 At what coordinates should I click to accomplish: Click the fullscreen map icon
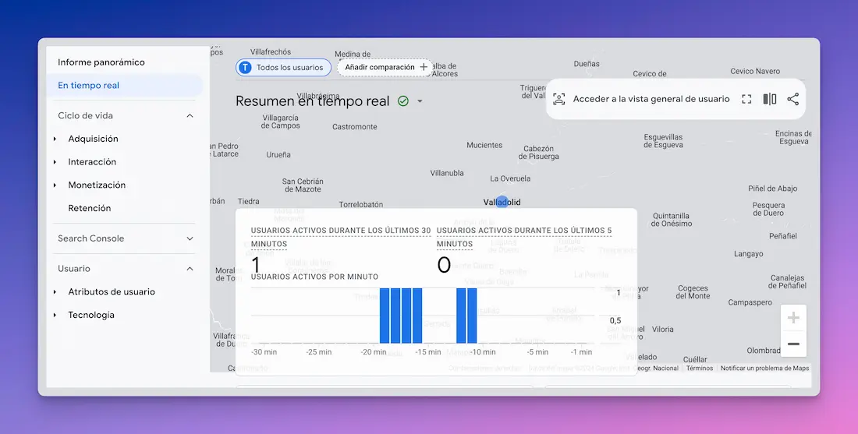tap(746, 99)
